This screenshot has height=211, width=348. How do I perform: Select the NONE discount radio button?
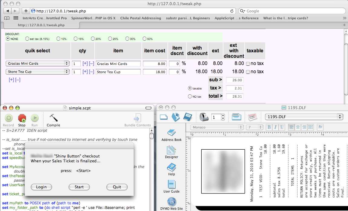click(x=8, y=39)
